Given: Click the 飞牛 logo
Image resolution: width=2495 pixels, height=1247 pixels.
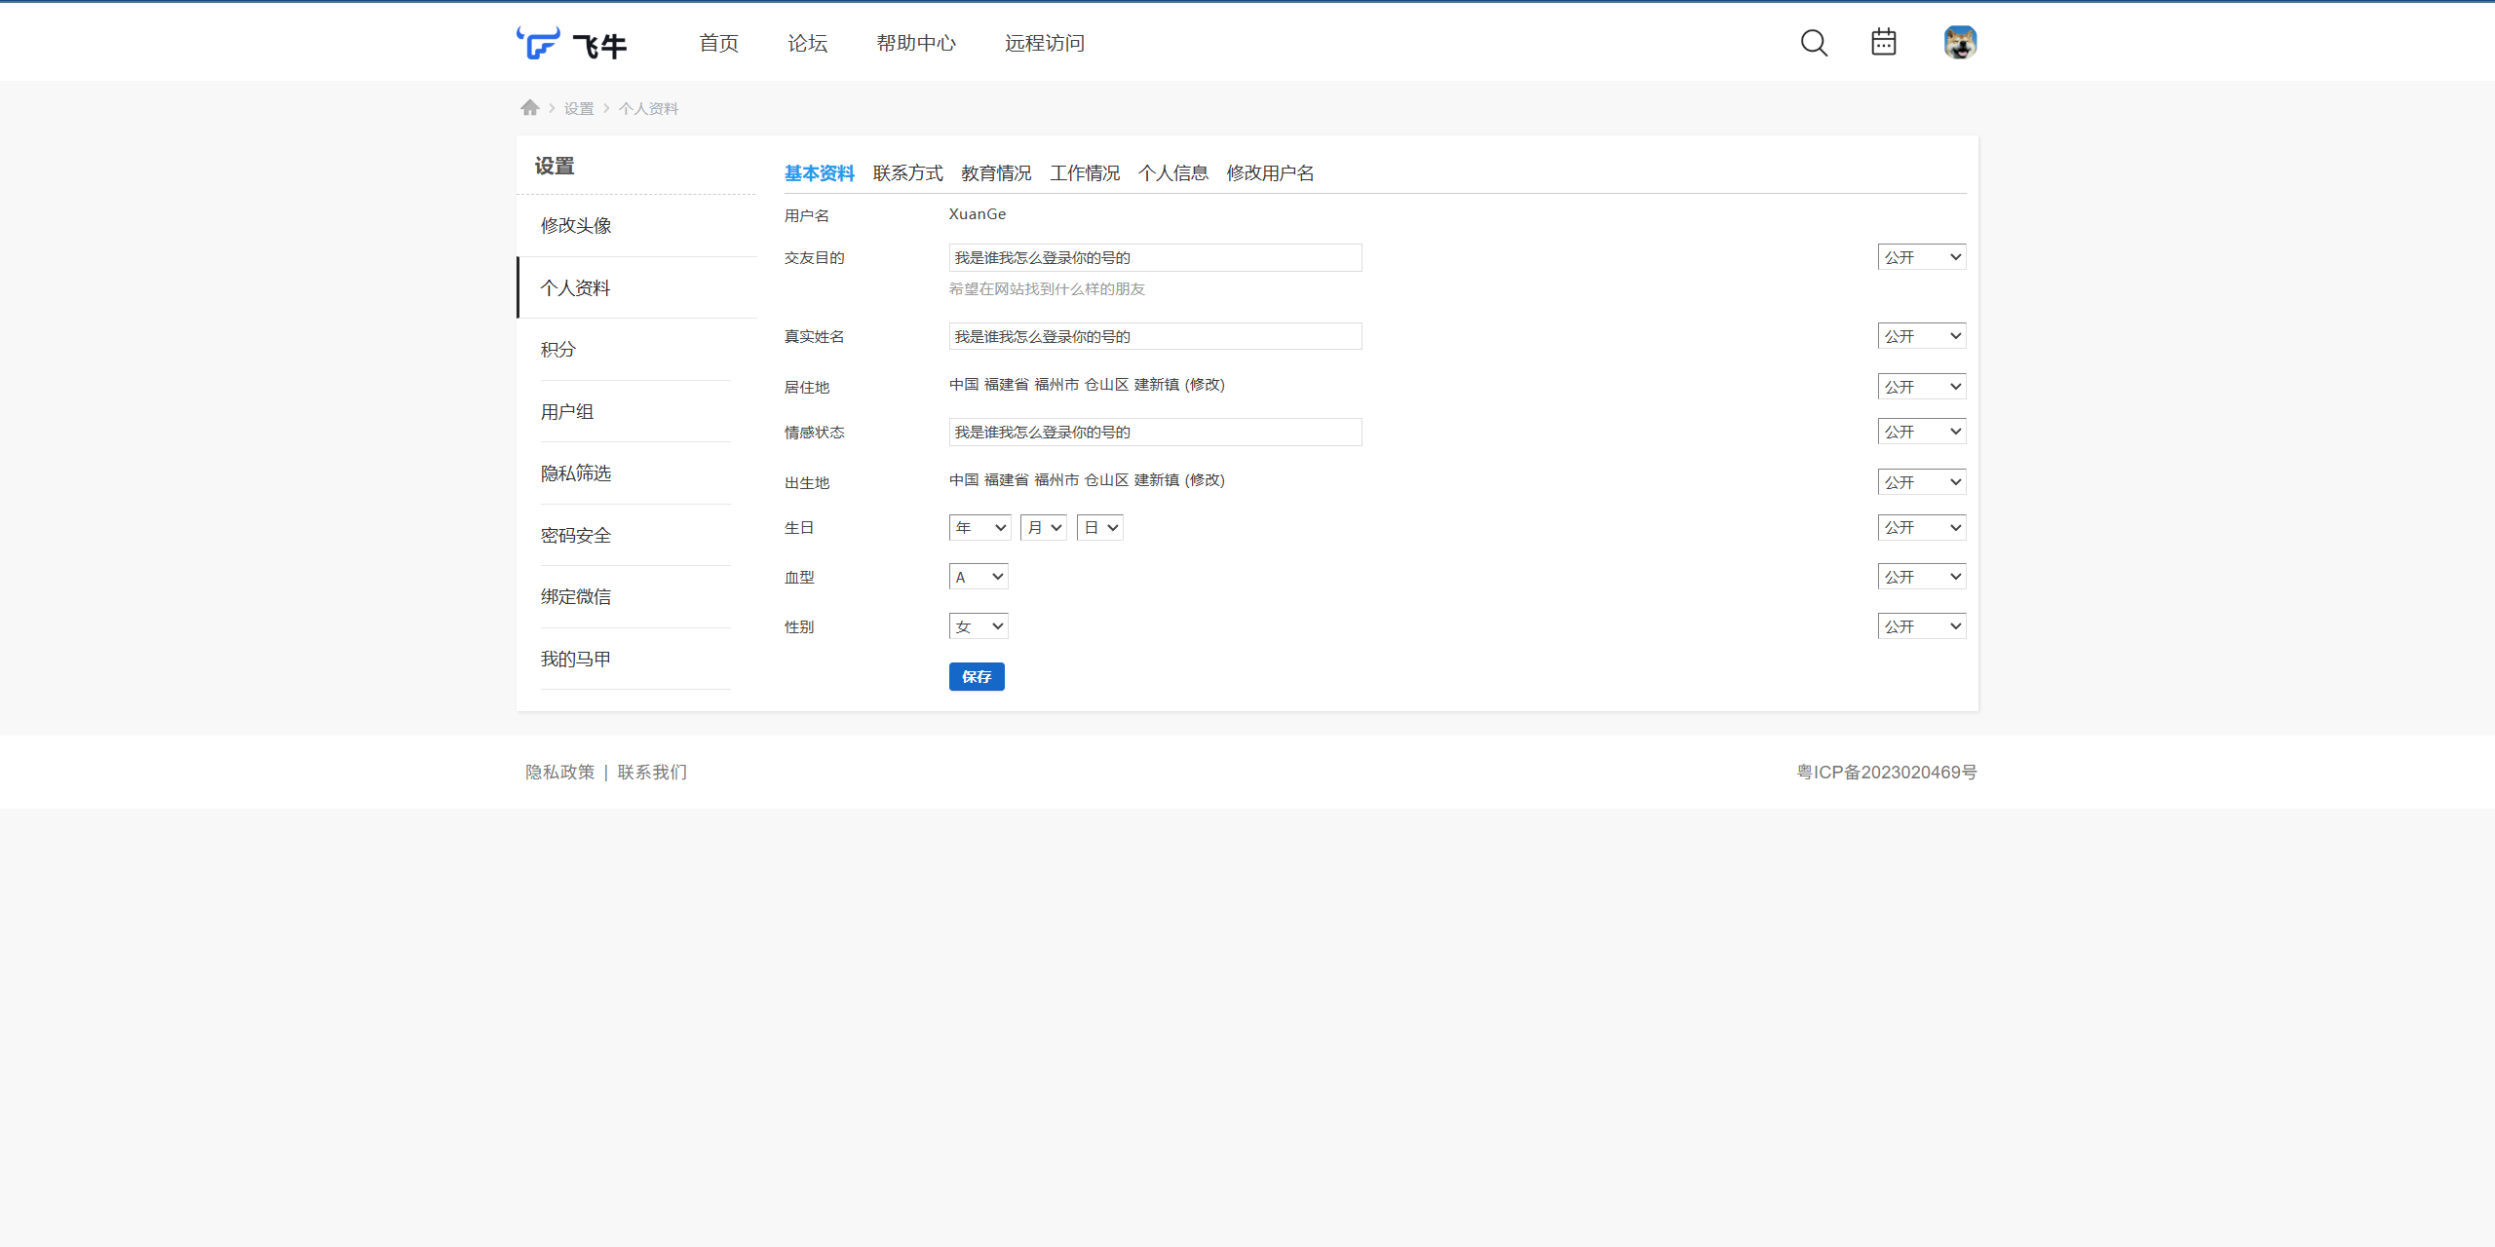Looking at the screenshot, I should pyautogui.click(x=572, y=44).
